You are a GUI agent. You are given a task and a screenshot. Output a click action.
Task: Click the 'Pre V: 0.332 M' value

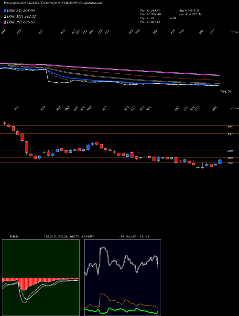point(189,14)
